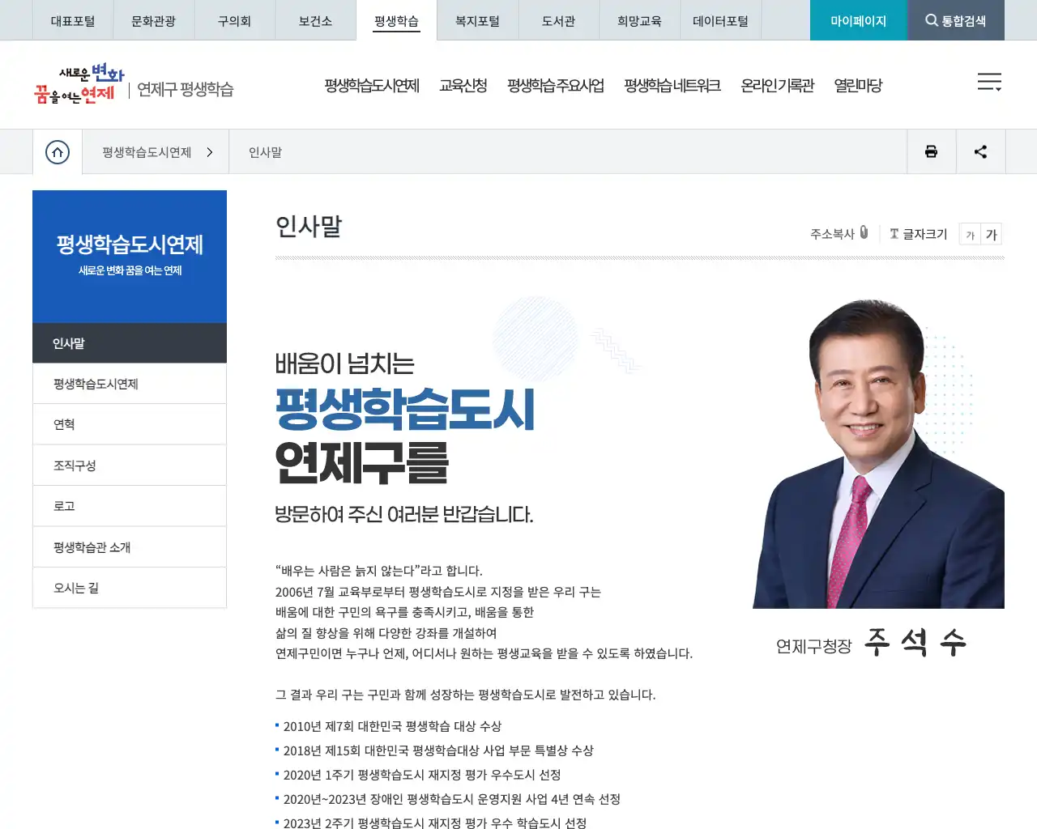
Task: Select the 희망교육 top tab
Action: click(640, 20)
